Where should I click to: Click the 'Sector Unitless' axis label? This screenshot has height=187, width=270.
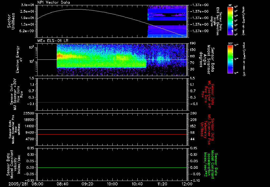click(11, 21)
